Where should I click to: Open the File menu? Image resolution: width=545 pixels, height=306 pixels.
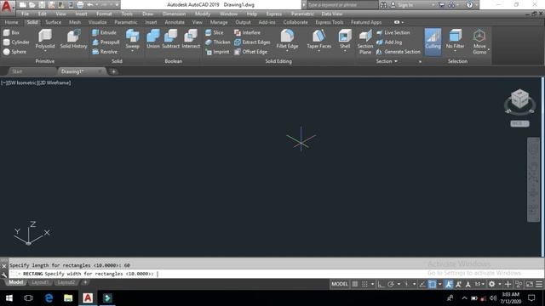click(x=26, y=14)
